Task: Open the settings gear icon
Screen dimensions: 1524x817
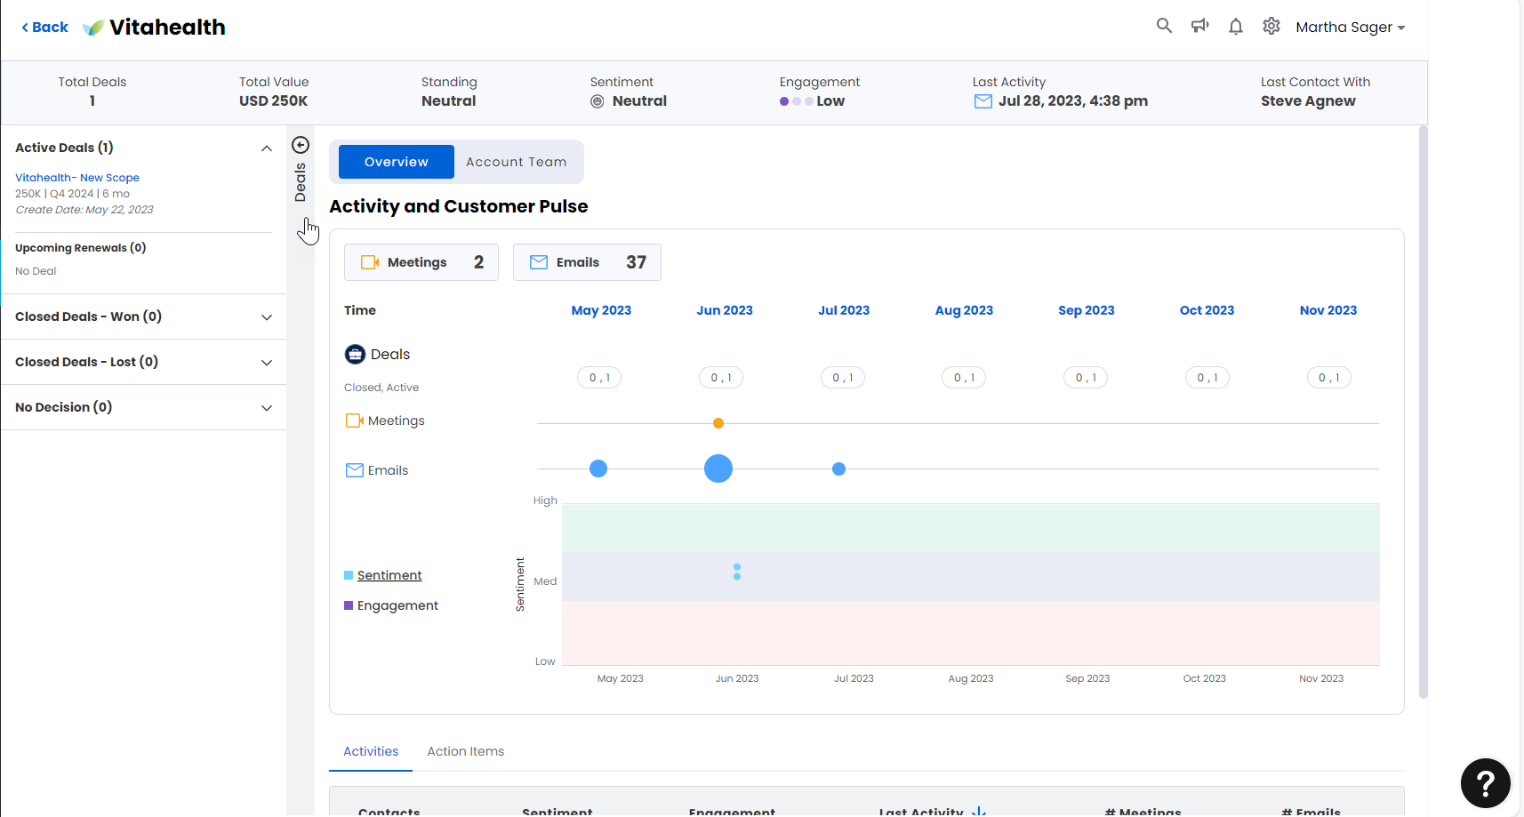Action: (x=1271, y=26)
